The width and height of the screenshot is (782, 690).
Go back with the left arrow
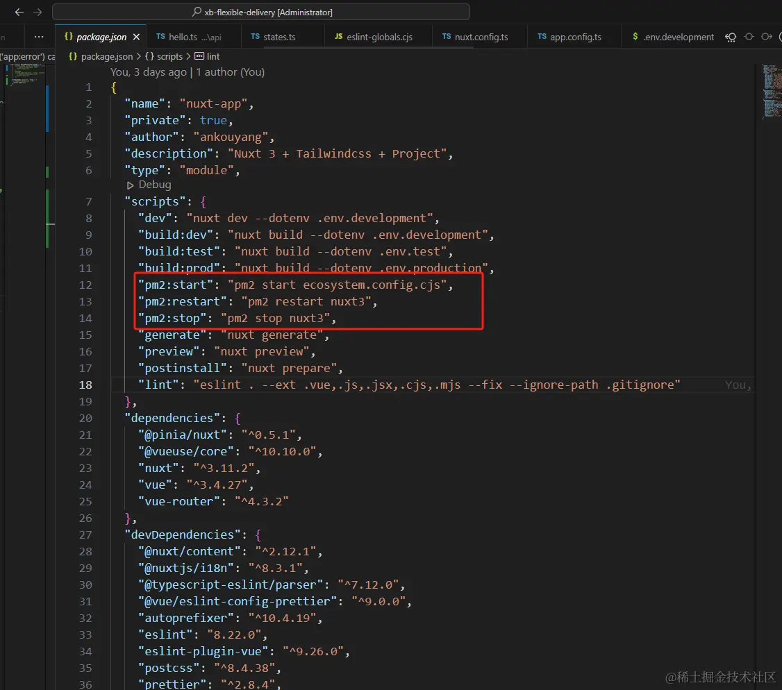(x=19, y=12)
